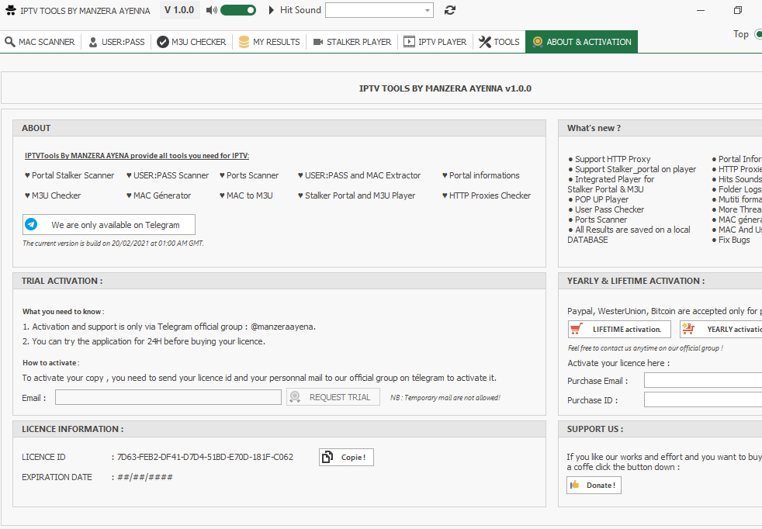Click the magnifier icon in MAC SCANNER tab
This screenshot has width=762, height=529.
pos(10,42)
